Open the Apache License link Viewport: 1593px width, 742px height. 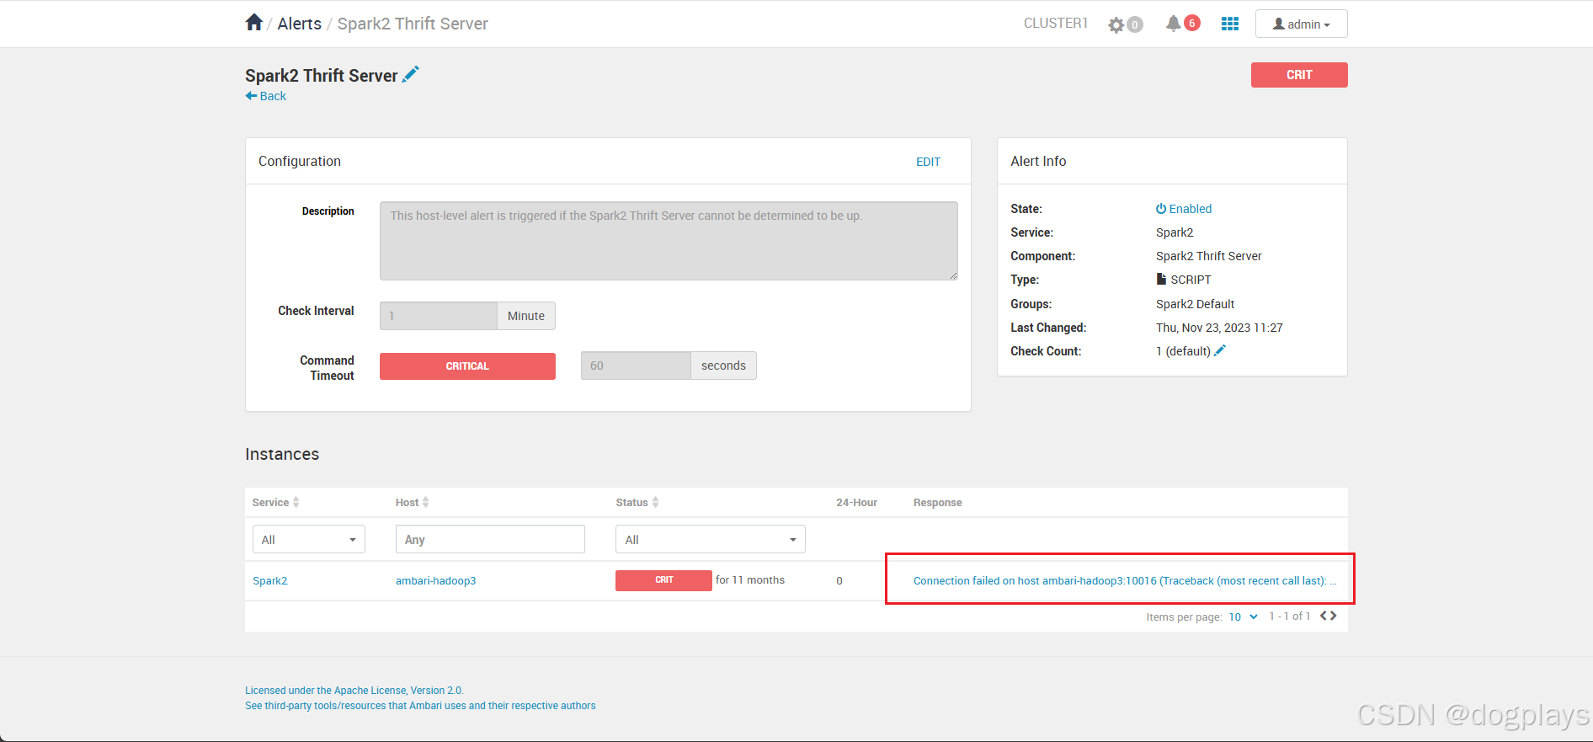pos(354,691)
